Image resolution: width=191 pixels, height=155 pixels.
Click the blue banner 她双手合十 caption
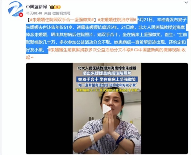tap(107, 79)
